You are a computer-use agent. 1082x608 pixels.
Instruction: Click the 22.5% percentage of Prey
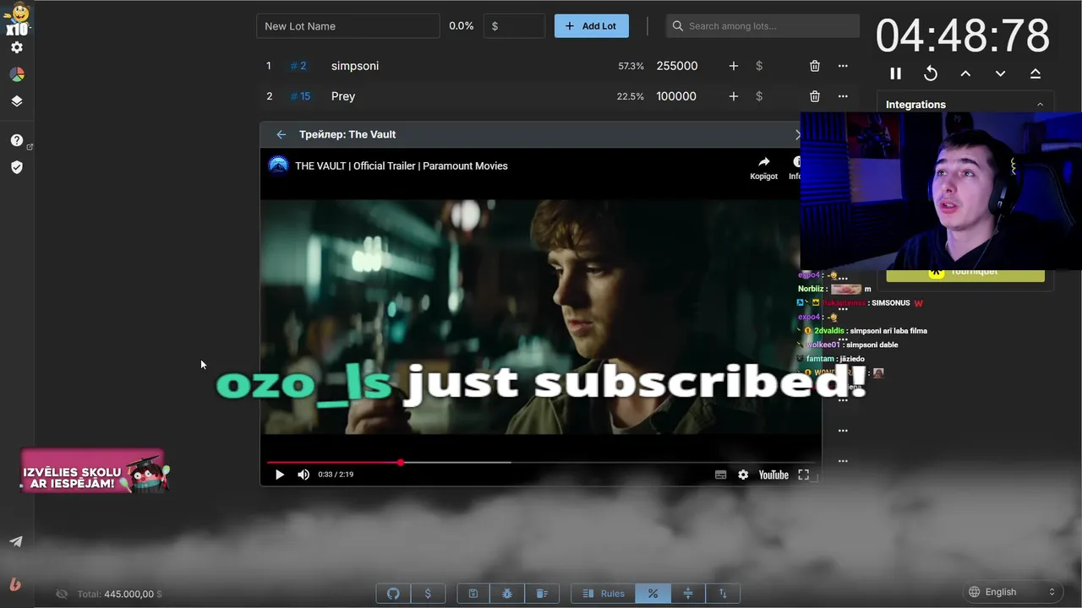pos(630,96)
